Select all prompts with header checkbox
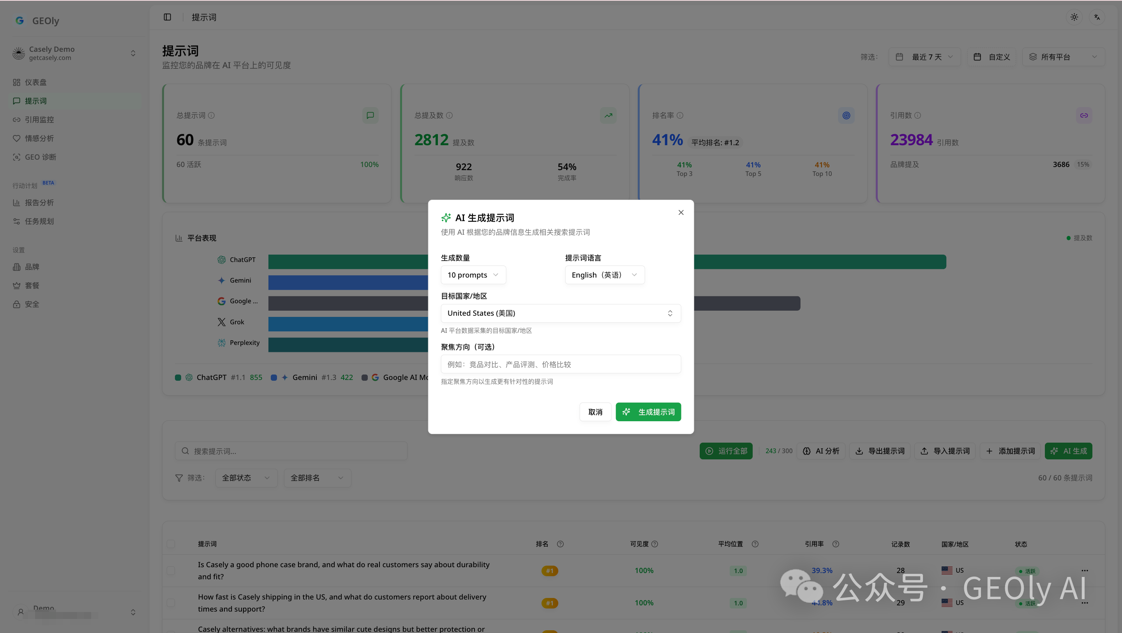 (171, 544)
